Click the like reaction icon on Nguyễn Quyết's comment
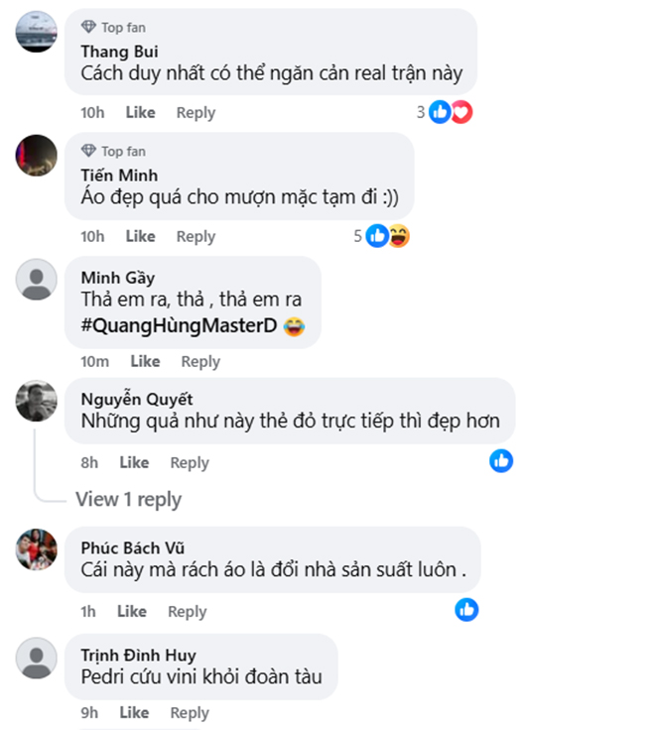655x730 pixels. click(x=501, y=460)
